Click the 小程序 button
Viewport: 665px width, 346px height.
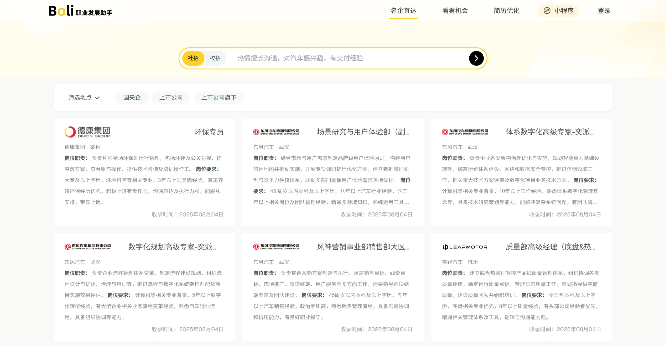point(558,11)
